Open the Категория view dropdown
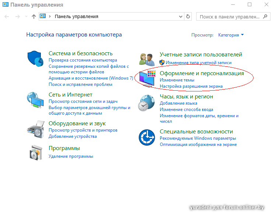 (231, 35)
